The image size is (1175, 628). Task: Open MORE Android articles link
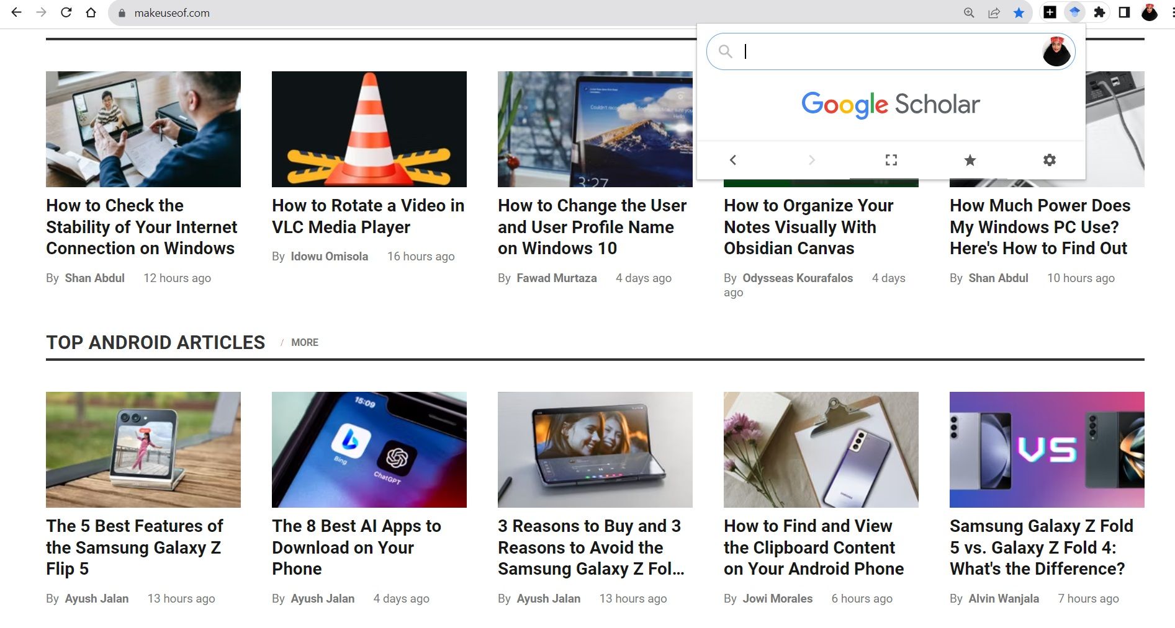click(x=305, y=342)
